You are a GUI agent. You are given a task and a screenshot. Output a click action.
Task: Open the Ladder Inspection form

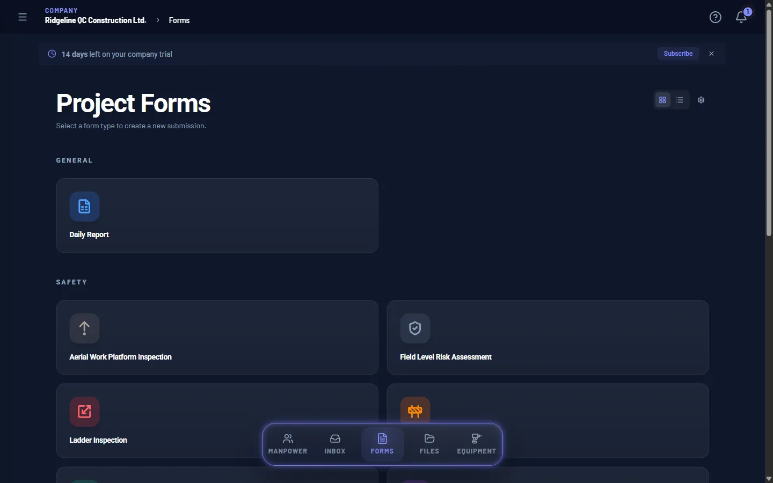pos(217,421)
